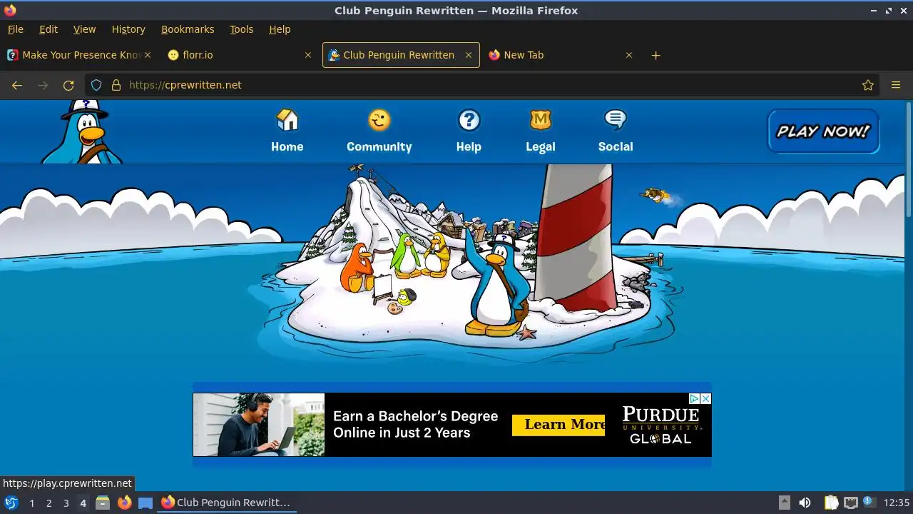The image size is (913, 514).
Task: Show desktop from the taskbar
Action: tap(146, 503)
